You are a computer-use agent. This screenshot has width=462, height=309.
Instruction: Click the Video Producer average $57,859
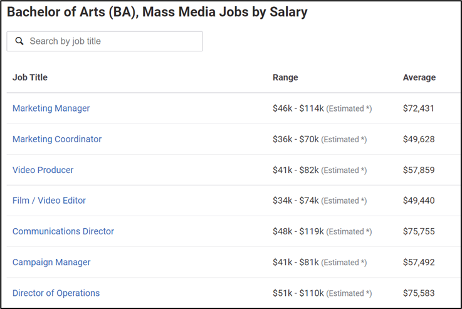tap(419, 170)
